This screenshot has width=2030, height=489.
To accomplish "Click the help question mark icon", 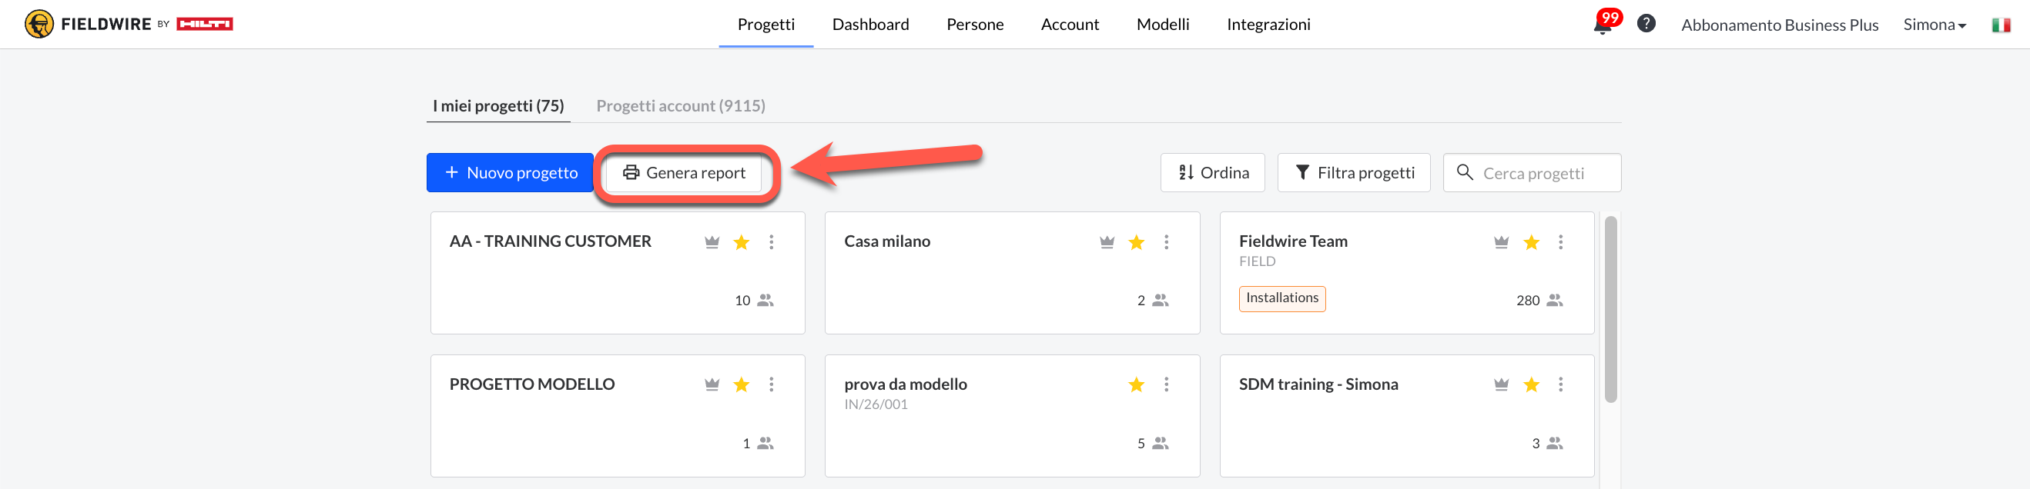I will pyautogui.click(x=1646, y=24).
